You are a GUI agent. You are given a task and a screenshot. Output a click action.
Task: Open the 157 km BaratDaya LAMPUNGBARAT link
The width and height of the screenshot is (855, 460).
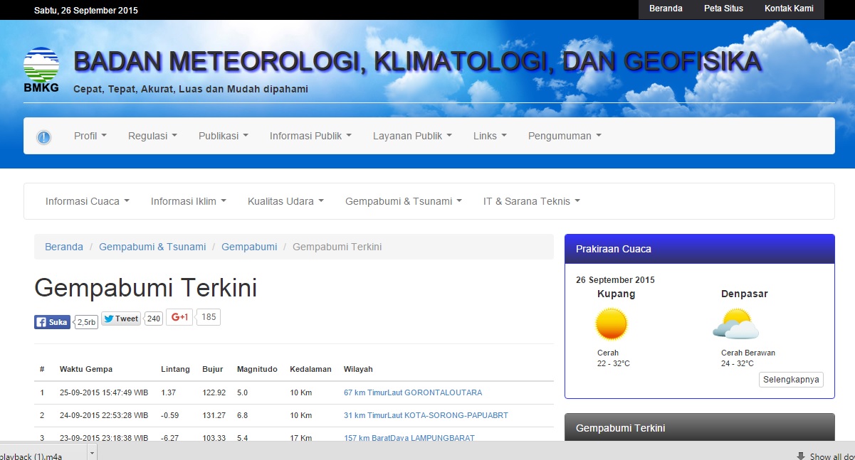pos(409,438)
